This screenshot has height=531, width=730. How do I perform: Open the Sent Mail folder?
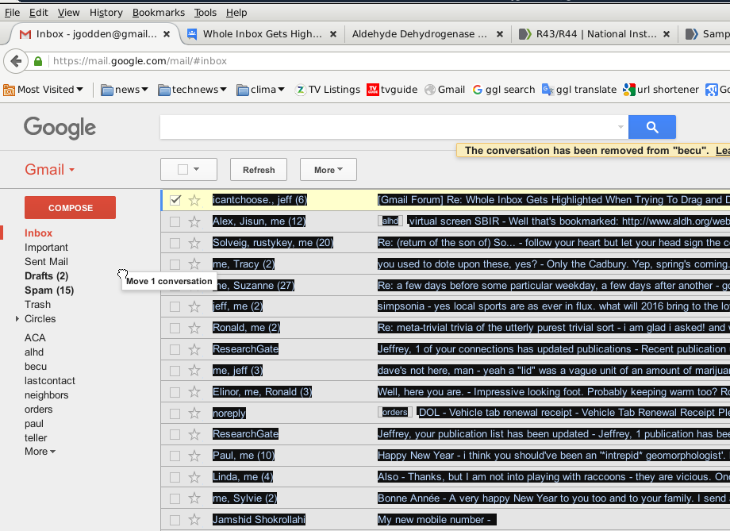(x=46, y=262)
